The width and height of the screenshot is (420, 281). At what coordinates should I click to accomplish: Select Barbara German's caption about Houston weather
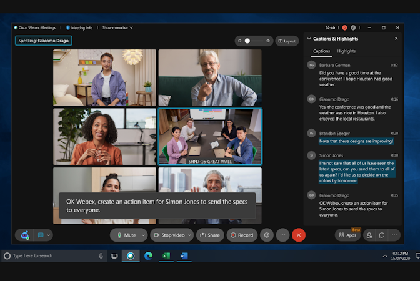[x=356, y=79]
